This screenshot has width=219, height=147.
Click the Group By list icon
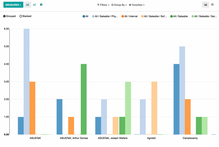tap(112, 5)
